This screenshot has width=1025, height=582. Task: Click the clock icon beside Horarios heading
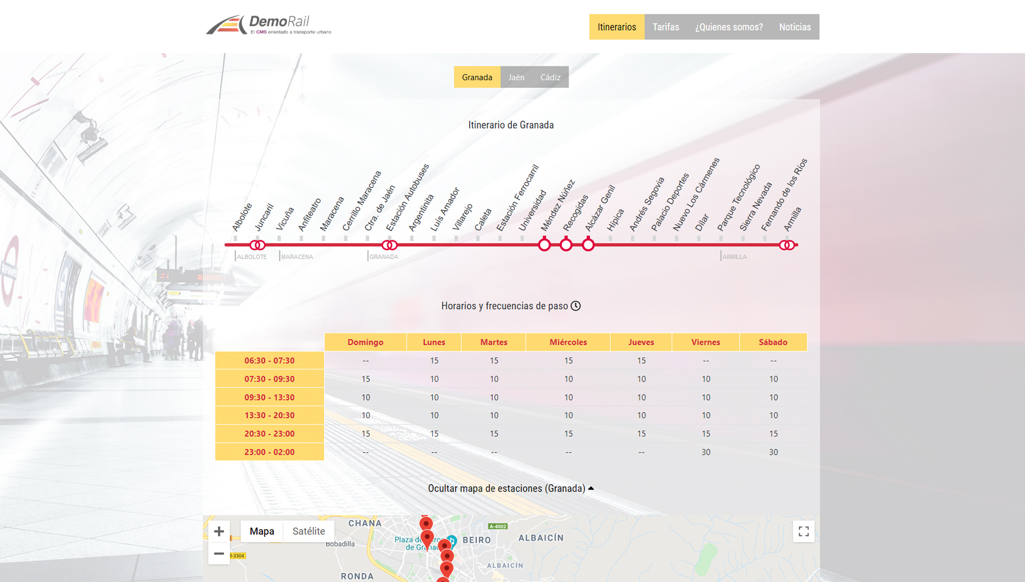577,305
